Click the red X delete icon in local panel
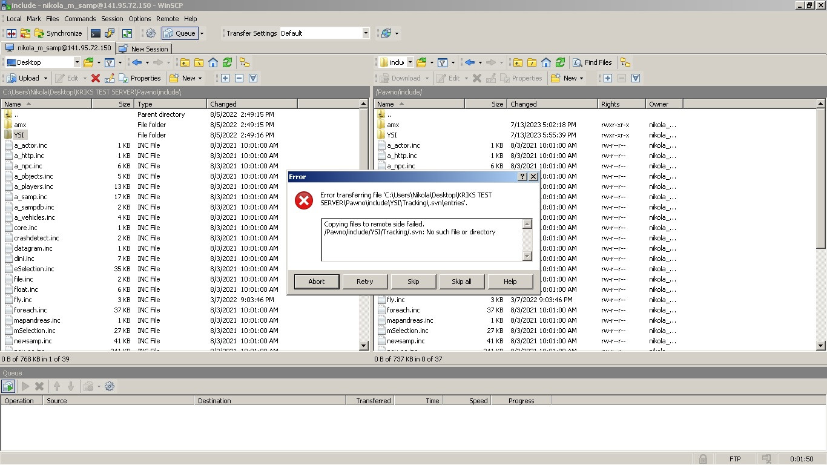827x465 pixels. tap(95, 78)
